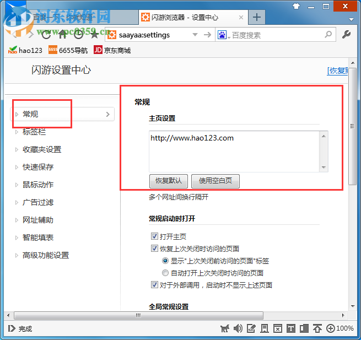The width and height of the screenshot is (361, 340).
Task: Click the horizontal scrollbar thumb
Action: click(138, 315)
